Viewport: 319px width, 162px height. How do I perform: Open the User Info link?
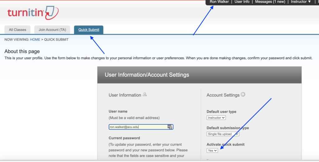tap(242, 2)
